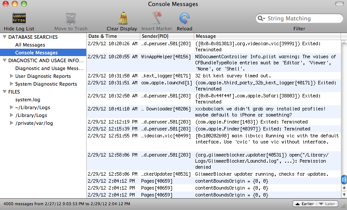
Task: Expand the /private/var/log folder
Action: click(11, 123)
